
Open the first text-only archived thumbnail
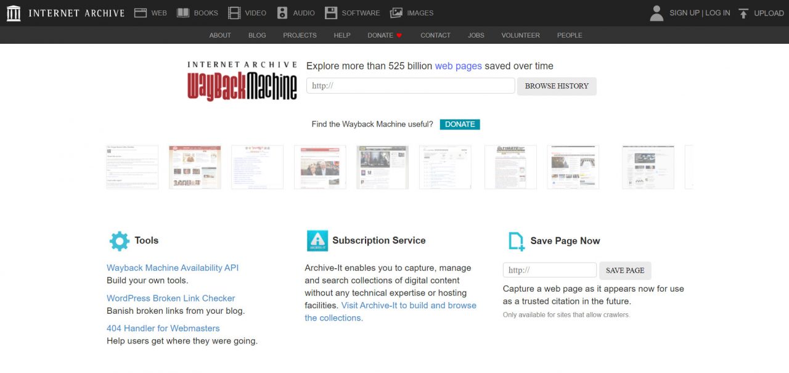(133, 167)
